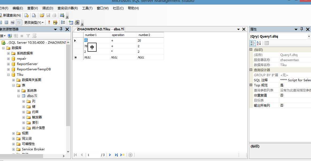Click Properties panel Alphabetical sort icon

point(259,43)
